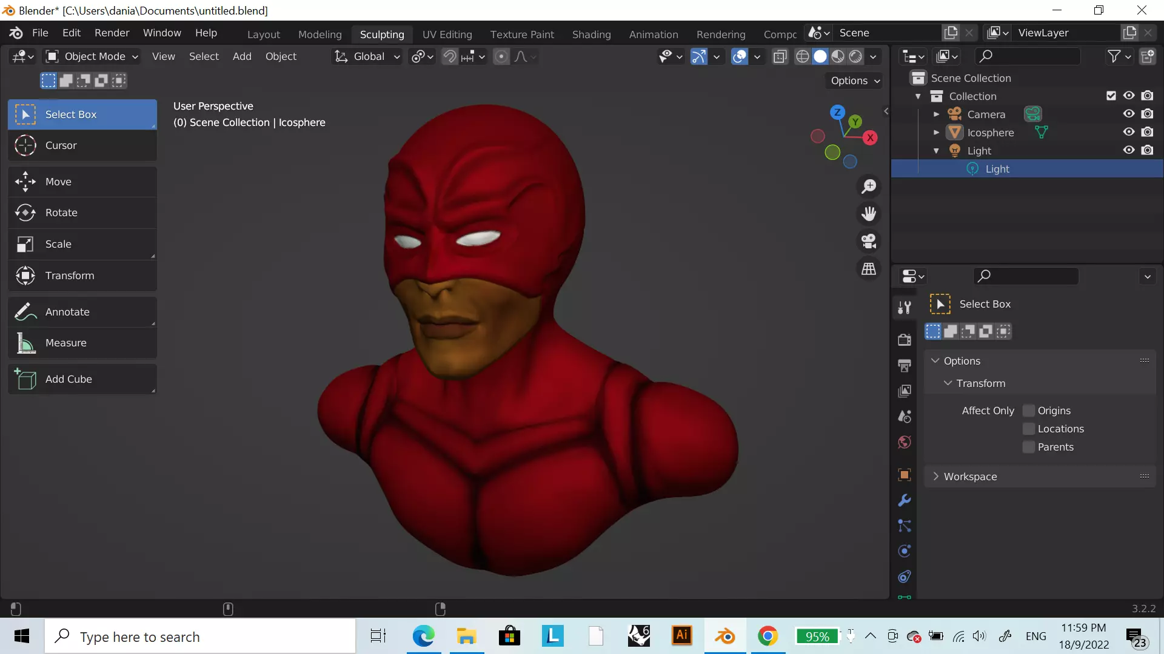The height and width of the screenshot is (654, 1164).
Task: Switch to the UV Editing workspace
Action: click(447, 35)
